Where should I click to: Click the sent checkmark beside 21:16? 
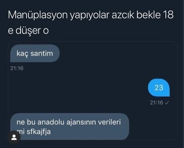167,103
